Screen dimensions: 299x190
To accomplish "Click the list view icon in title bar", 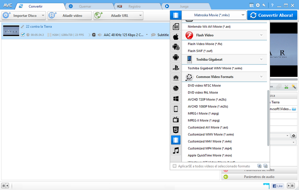I will tap(252, 5).
